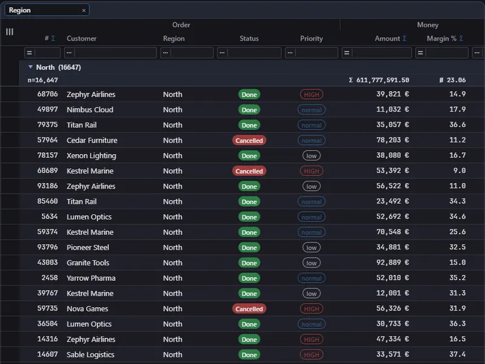
Task: Focus the Customer filter text field
Action: [x=115, y=53]
